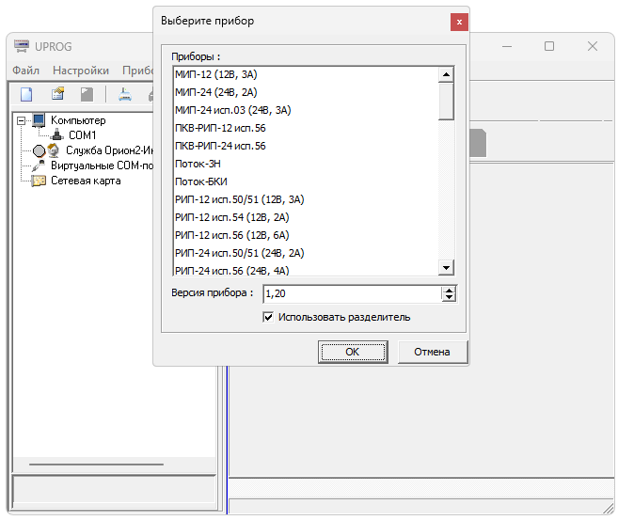This screenshot has width=618, height=520.
Task: Click the Версия прибора input field
Action: 352,294
